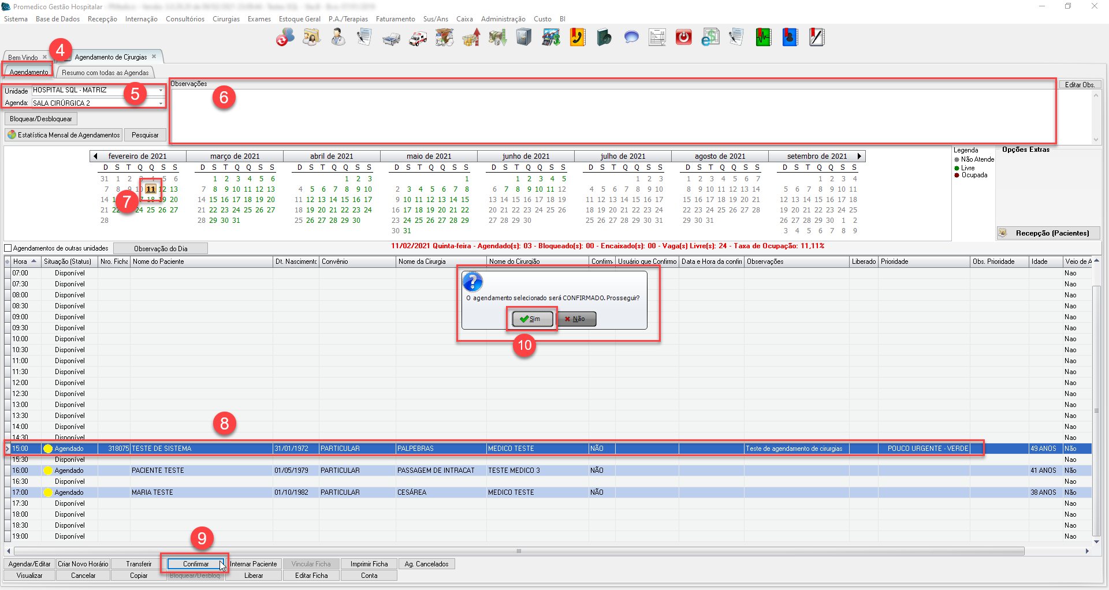Click the yellow phone book icon
Viewport: 1109px width, 590px height.
pyautogui.click(x=578, y=38)
